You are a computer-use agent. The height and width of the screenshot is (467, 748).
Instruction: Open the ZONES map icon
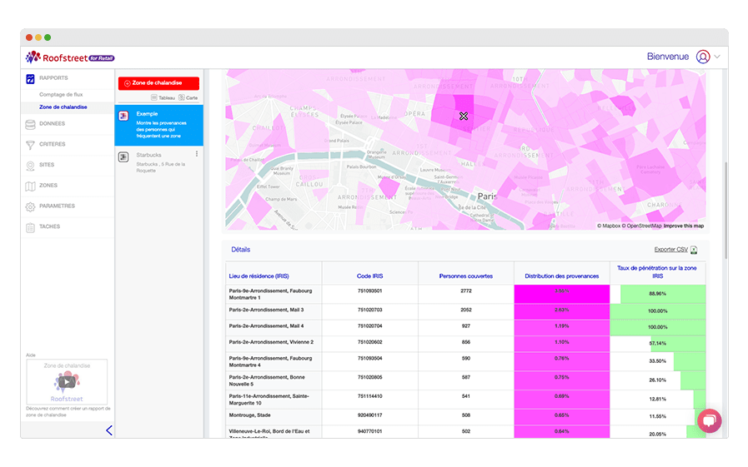pos(30,186)
